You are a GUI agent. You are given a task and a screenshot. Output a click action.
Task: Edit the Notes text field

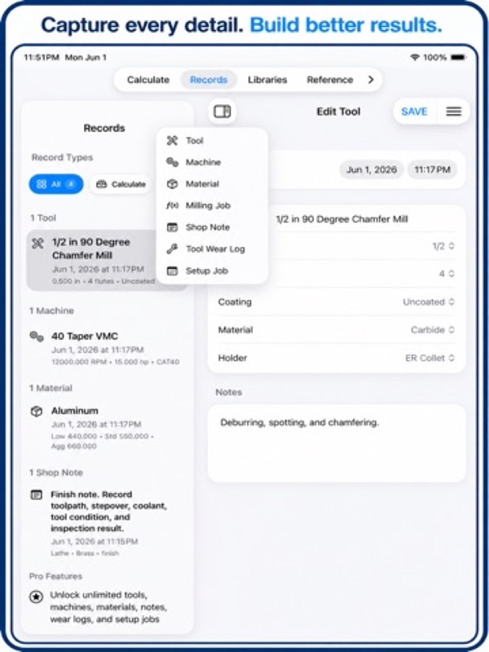(337, 443)
